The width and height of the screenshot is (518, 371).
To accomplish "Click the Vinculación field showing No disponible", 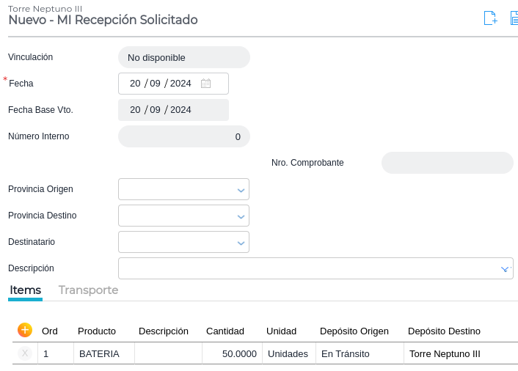I will 183,57.
